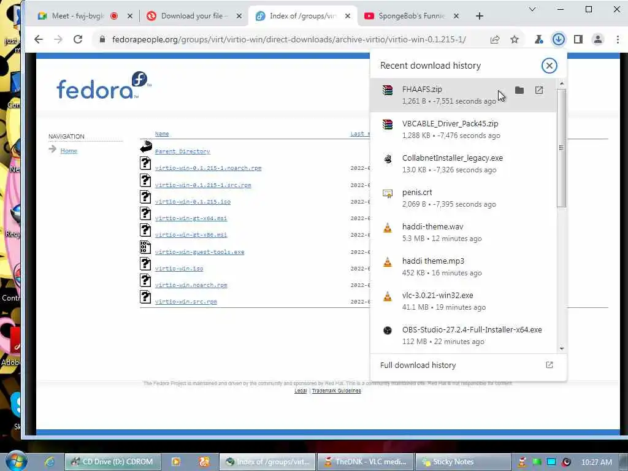Click the address bar URL
Viewport: 628px width, 471px height.
(289, 39)
